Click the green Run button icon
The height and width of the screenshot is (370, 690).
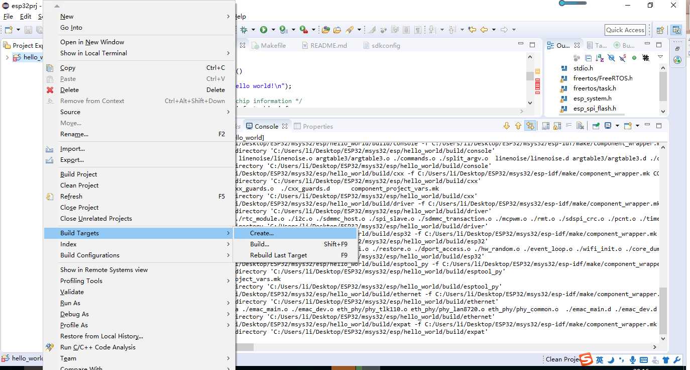tap(264, 30)
